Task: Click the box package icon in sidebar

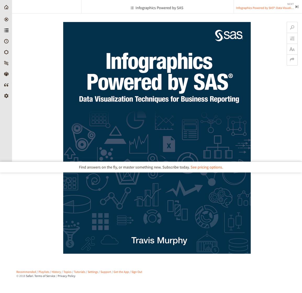Action: click(x=6, y=74)
